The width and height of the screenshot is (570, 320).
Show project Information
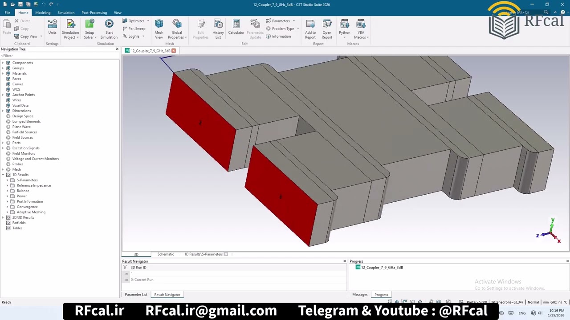point(278,36)
